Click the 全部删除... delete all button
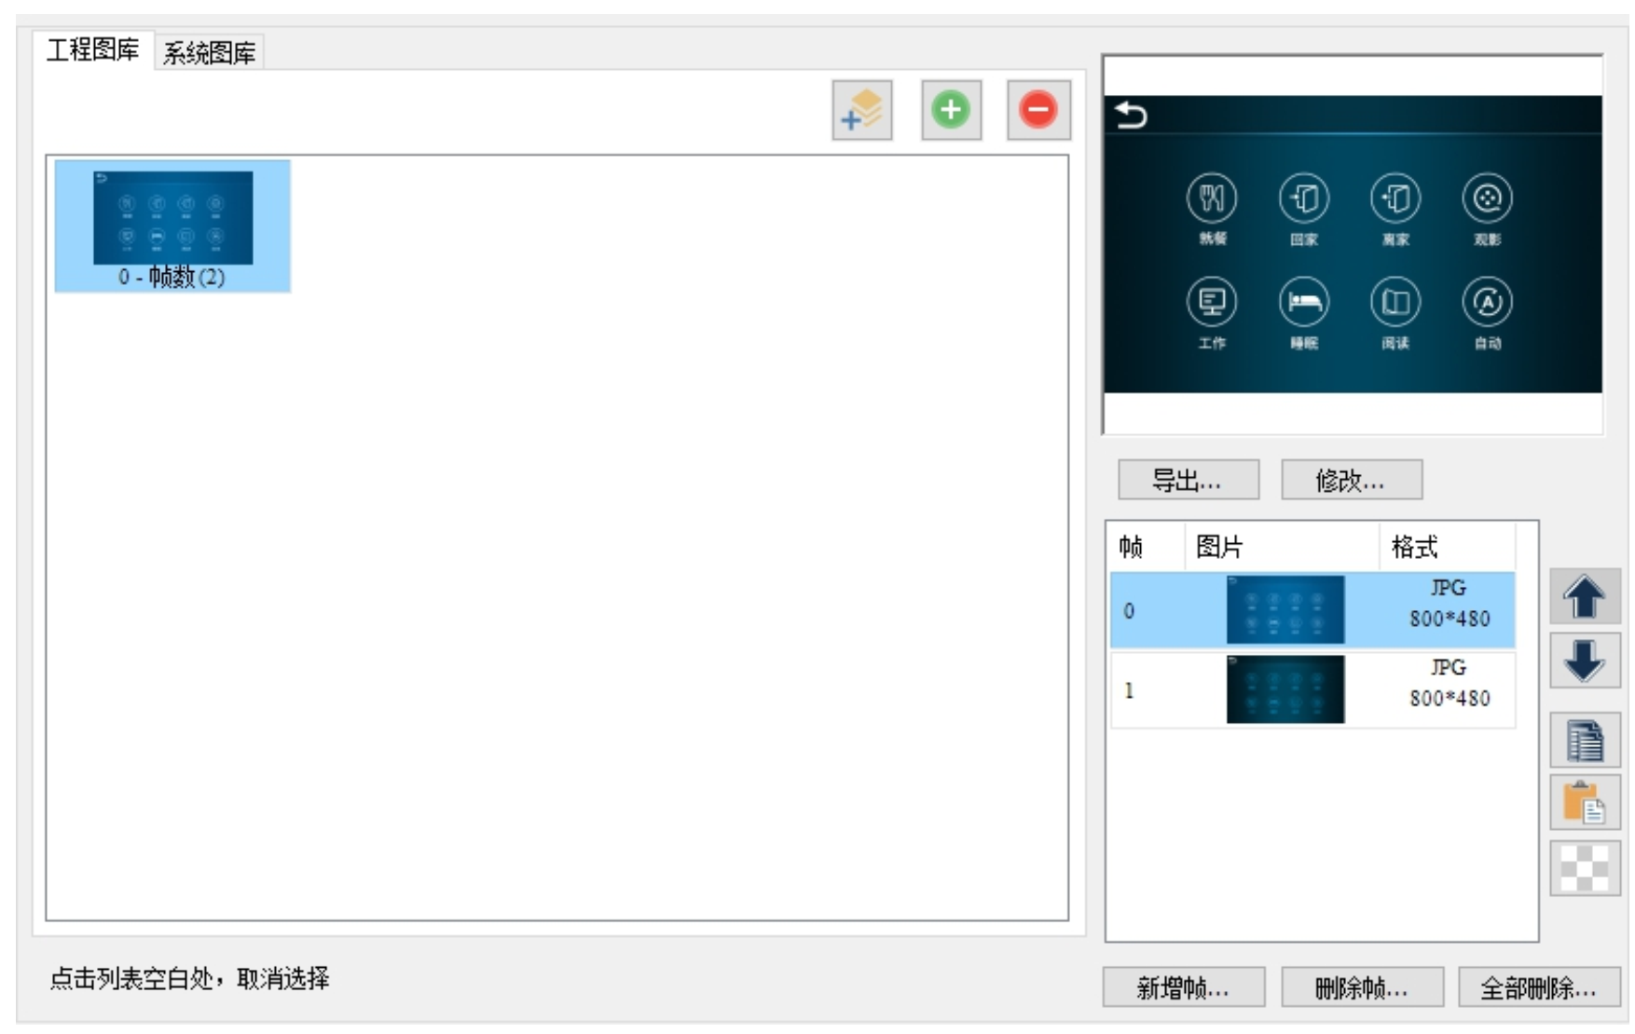Screen dimensions: 1635x1034 point(1538,987)
